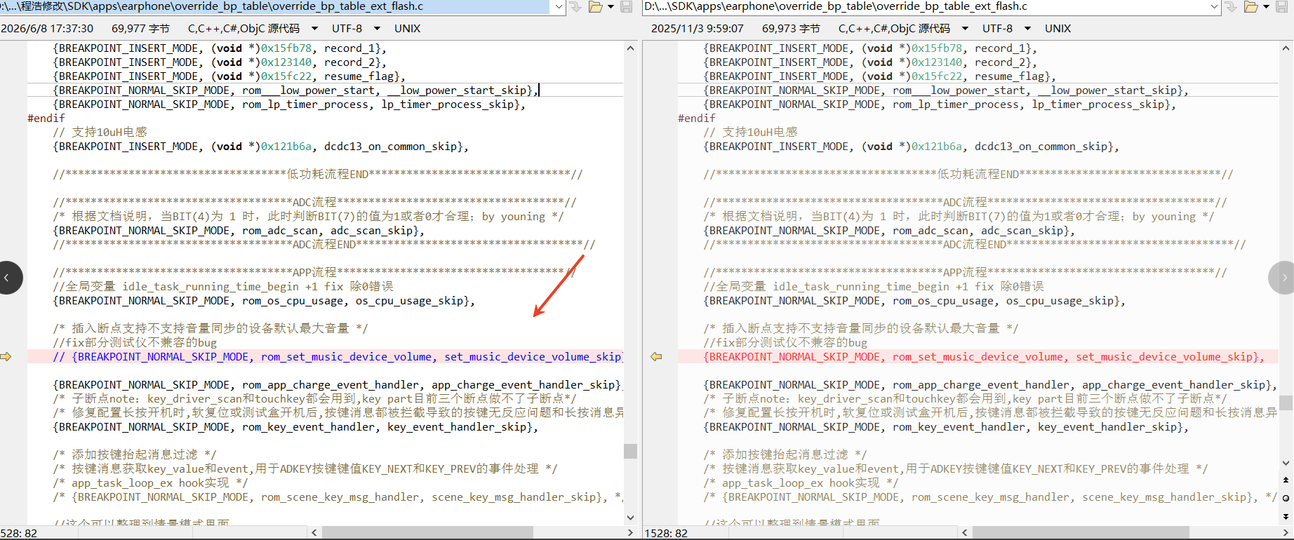Viewport: 1294px width, 540px height.
Task: Click the highlighted rom_set_music_device_volume line in right pane
Action: coord(978,357)
